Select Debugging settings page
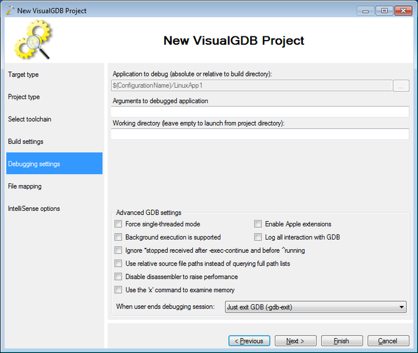Viewport: 418px width, 353px height. tap(54, 164)
